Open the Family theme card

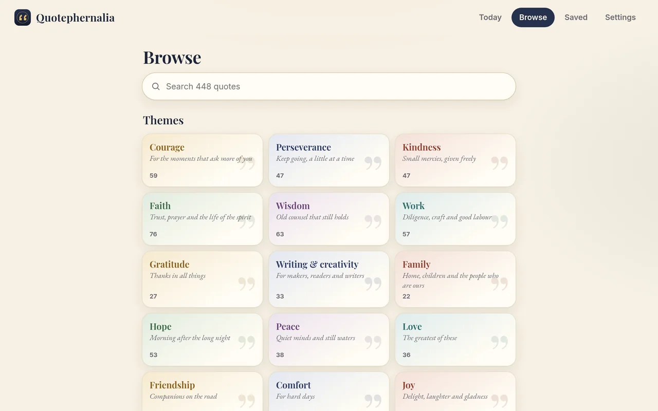455,279
